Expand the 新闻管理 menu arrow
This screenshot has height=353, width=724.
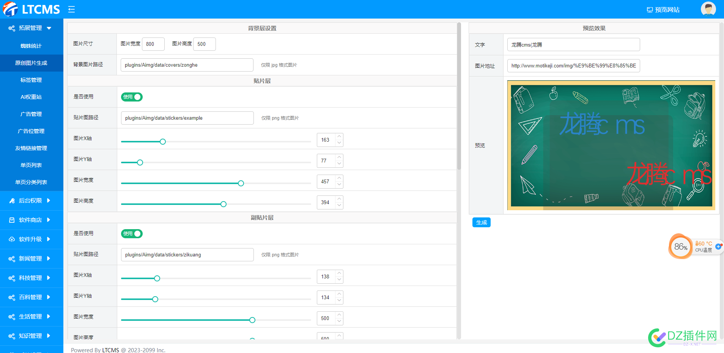pyautogui.click(x=49, y=259)
